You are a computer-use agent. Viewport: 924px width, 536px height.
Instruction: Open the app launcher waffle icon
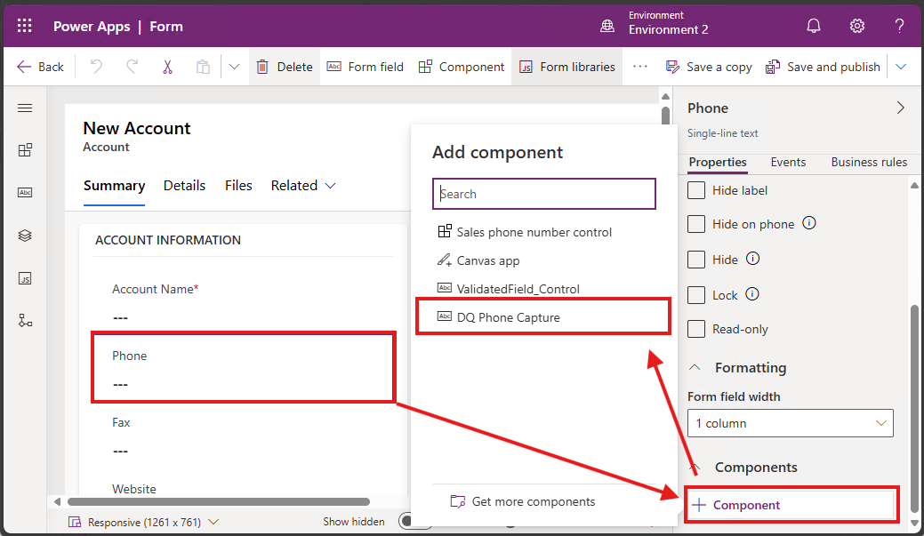point(24,26)
